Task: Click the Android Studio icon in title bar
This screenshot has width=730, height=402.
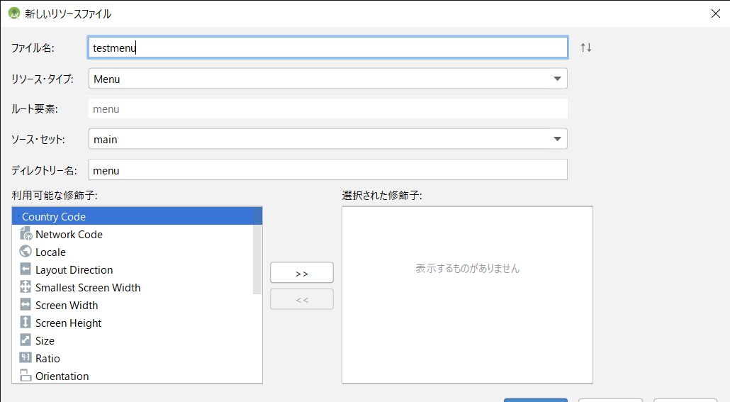Action: click(14, 13)
